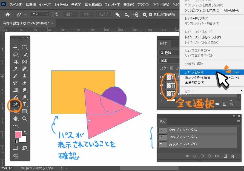Toggle visibility of the second shape layer
The width and height of the screenshot is (244, 171).
161,85
